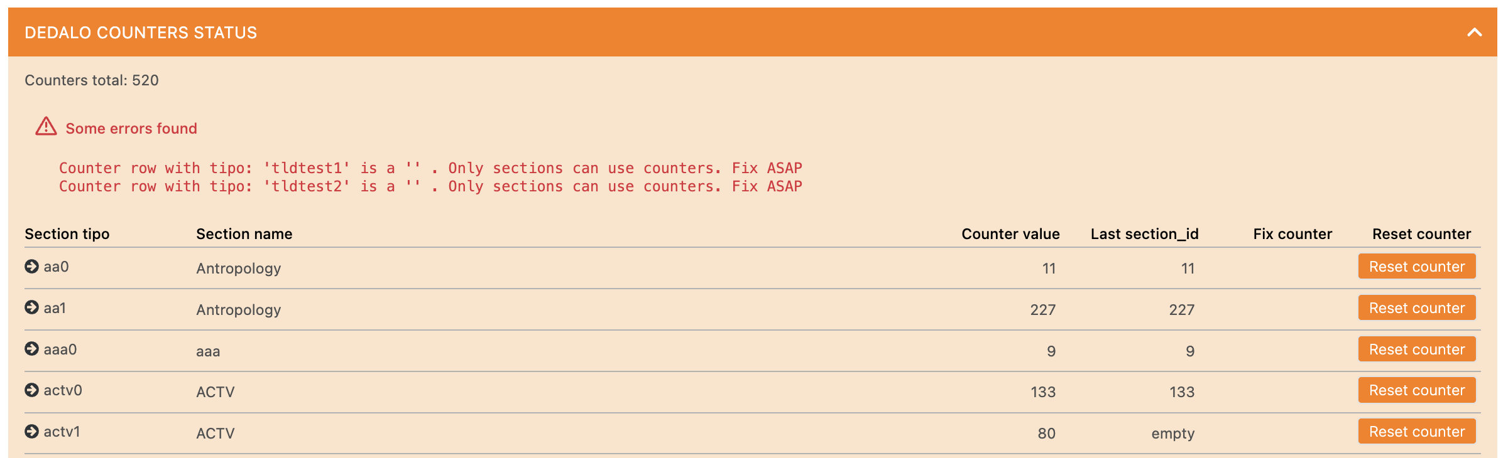The height and width of the screenshot is (458, 1508).
Task: Select the tldtest1 error message line
Action: click(x=430, y=168)
